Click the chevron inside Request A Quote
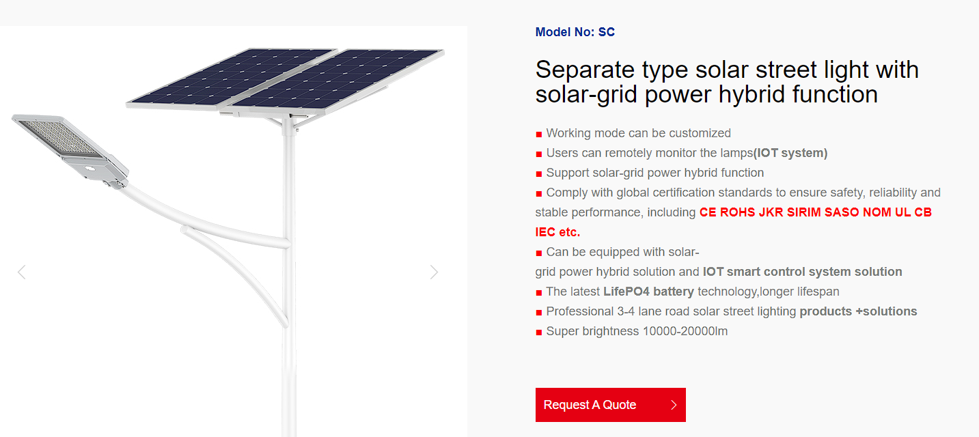The image size is (979, 437). [x=674, y=405]
